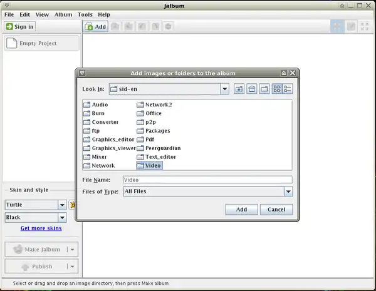Open the Black style dropdown
This screenshot has width=376, height=291.
pos(62,218)
